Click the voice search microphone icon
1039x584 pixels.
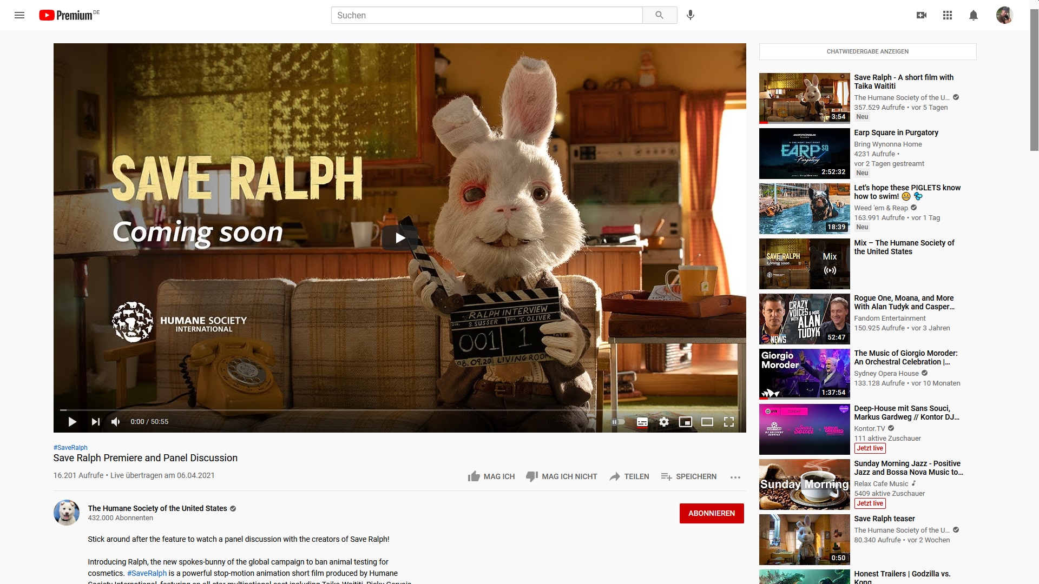tap(690, 15)
